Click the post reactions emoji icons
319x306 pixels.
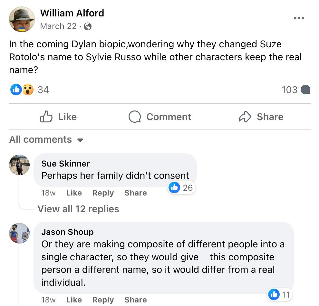point(22,90)
